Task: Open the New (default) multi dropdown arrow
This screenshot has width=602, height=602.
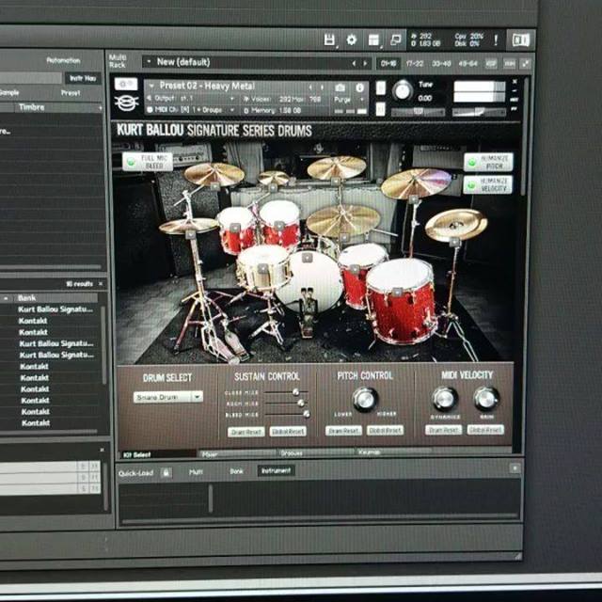Action: 149,62
